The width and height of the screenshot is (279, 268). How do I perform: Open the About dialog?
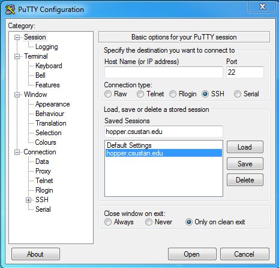35,254
